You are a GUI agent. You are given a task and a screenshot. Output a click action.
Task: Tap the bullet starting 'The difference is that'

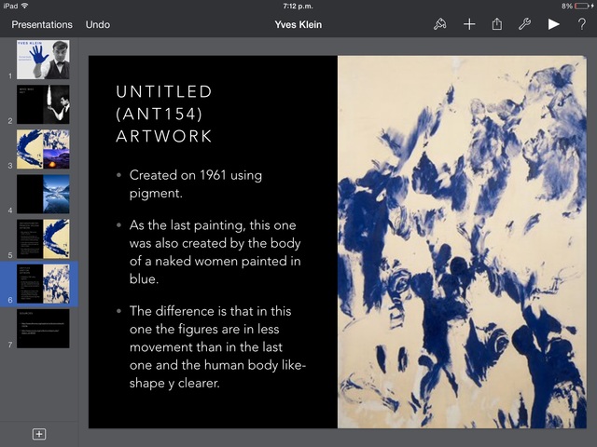coord(217,346)
